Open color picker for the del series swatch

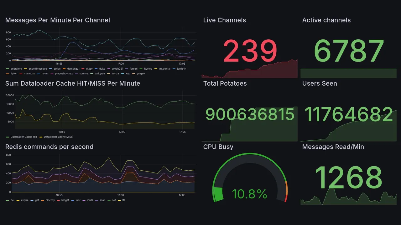(x=8, y=200)
